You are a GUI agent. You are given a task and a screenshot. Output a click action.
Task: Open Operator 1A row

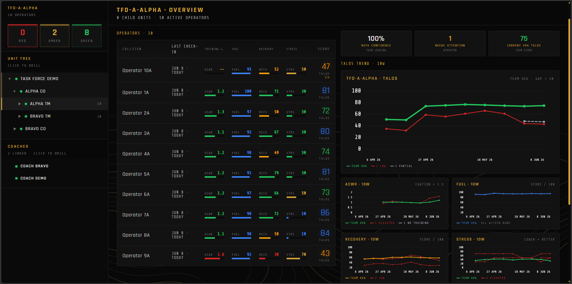[x=226, y=93]
